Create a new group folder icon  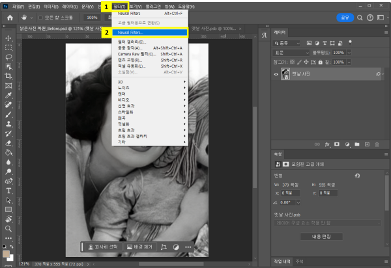357,144
